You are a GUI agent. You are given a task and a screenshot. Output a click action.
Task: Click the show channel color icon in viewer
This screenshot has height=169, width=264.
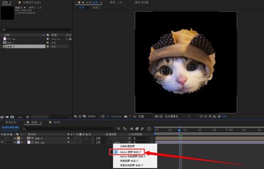pos(134,117)
